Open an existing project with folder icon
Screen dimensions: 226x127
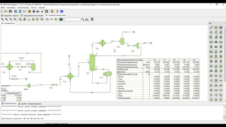[x=6, y=11]
